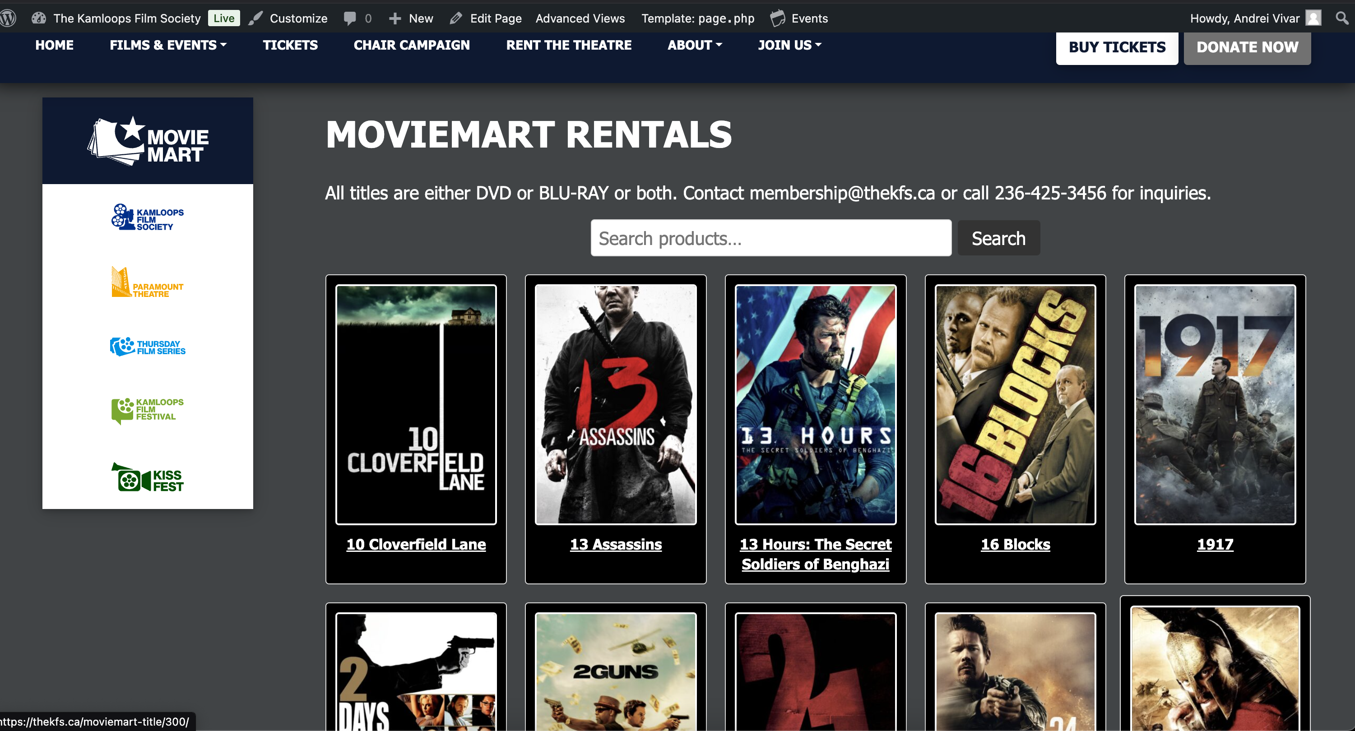Image resolution: width=1355 pixels, height=731 pixels.
Task: Click the BUY TICKETS button
Action: (1117, 47)
